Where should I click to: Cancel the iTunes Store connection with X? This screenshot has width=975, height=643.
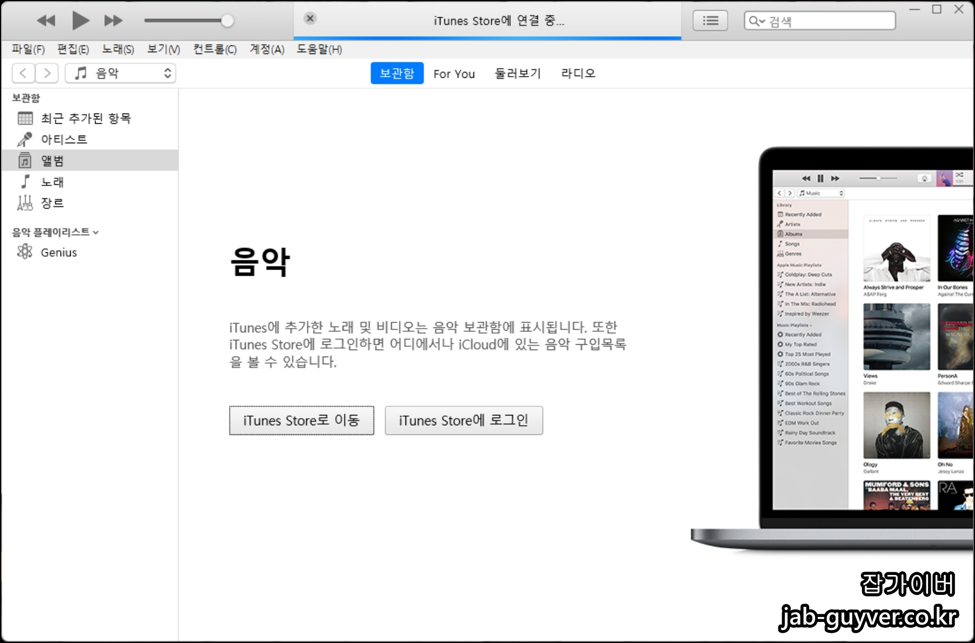click(310, 18)
